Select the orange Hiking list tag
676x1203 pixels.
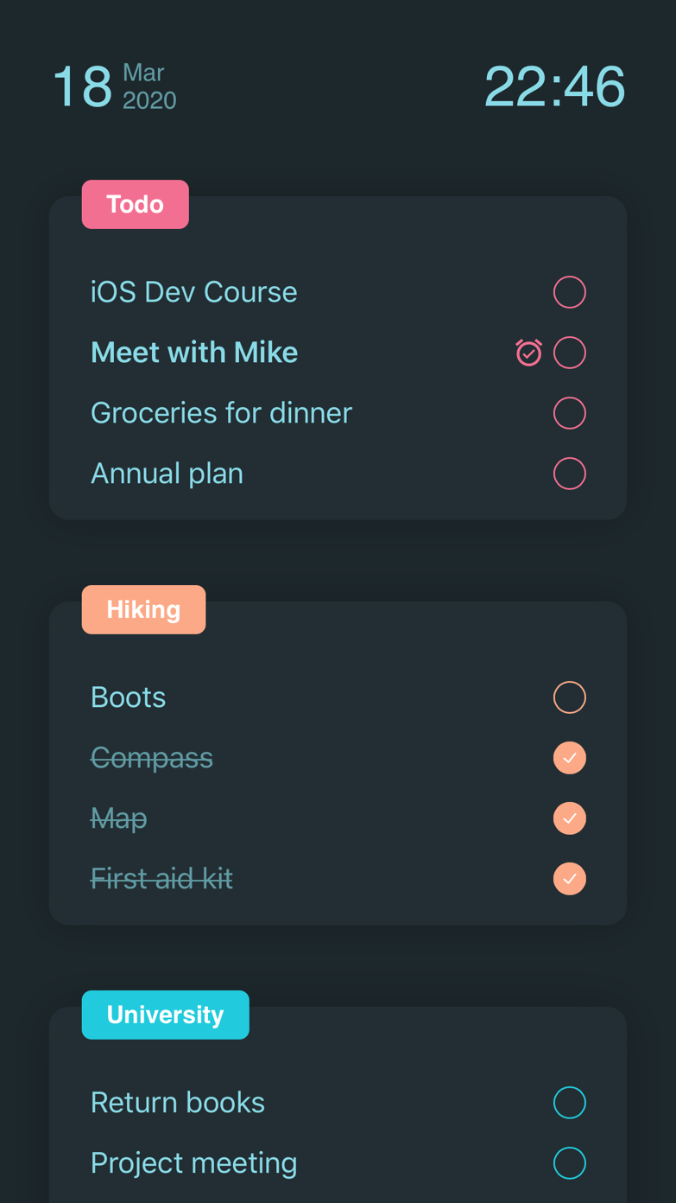click(x=143, y=610)
